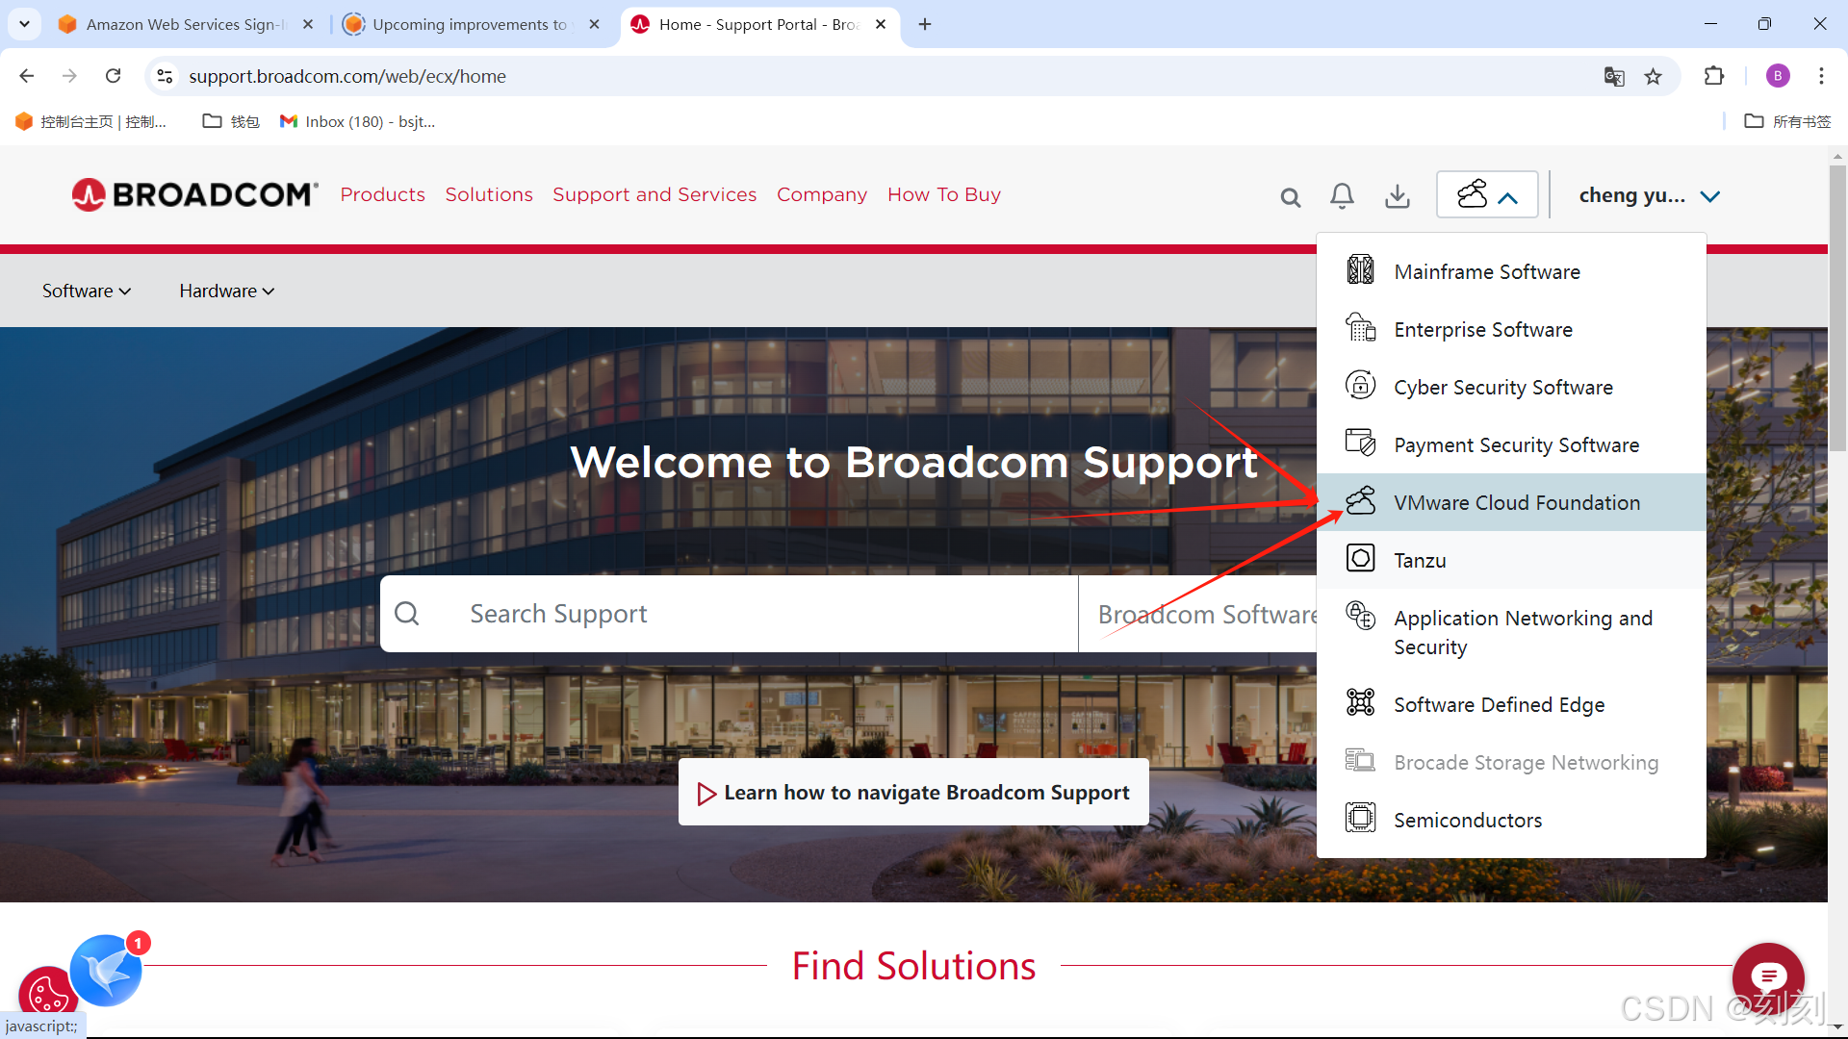Viewport: 1848px width, 1039px height.
Task: Open the Chrome three-dot menu
Action: coord(1821,76)
